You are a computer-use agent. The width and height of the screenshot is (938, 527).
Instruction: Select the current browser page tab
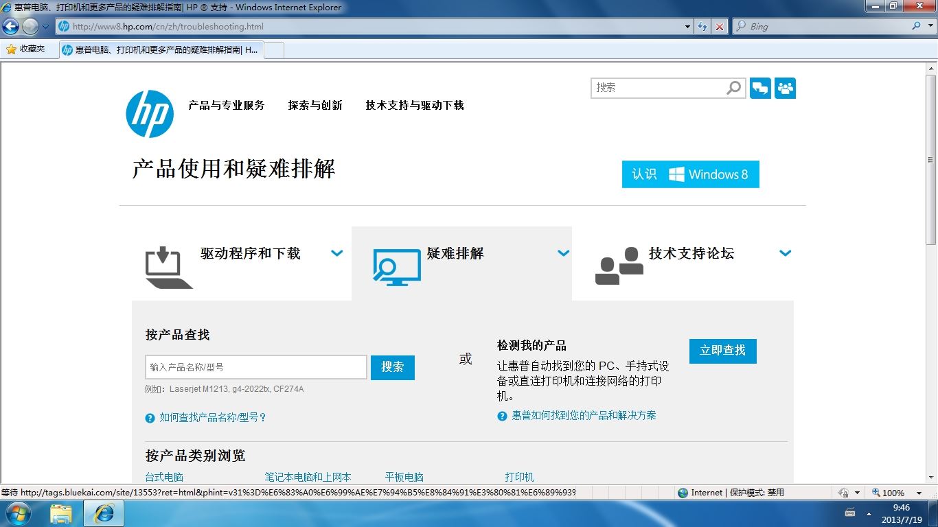(x=161, y=50)
